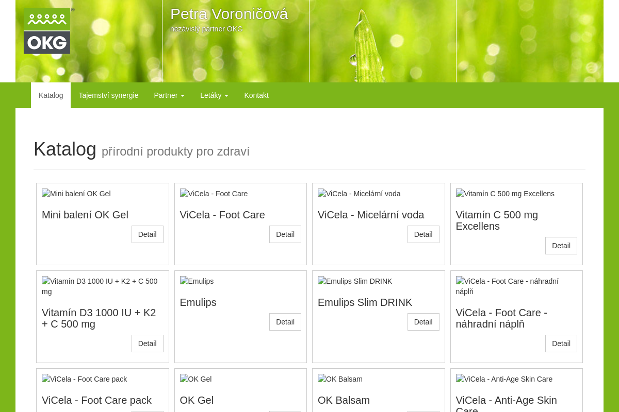
Task: Go to the Kontakt page
Action: click(x=256, y=95)
